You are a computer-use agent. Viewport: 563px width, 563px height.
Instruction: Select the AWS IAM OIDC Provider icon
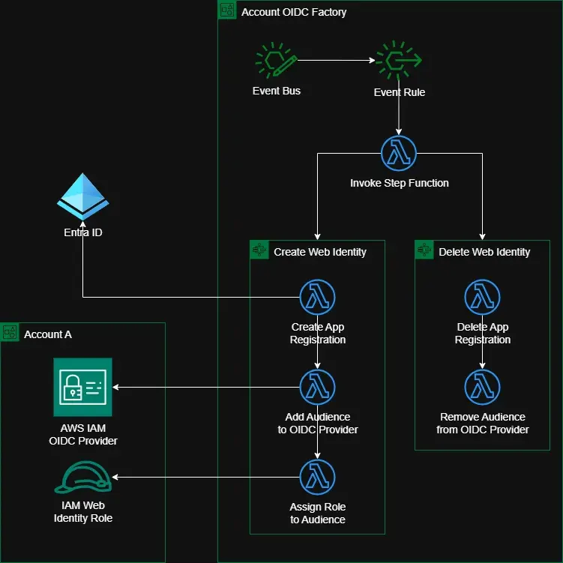click(x=82, y=387)
